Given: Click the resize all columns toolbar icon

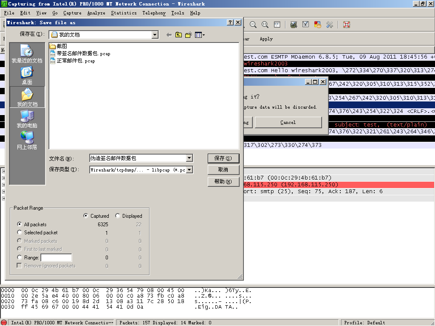Looking at the screenshot, I should click(277, 25).
